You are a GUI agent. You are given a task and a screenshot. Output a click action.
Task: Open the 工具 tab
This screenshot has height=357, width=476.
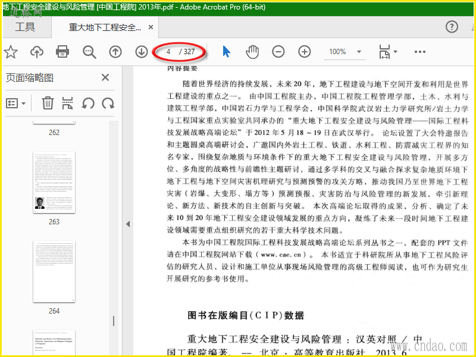click(25, 27)
